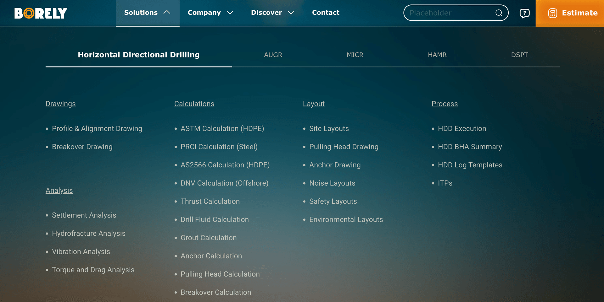
Task: Open Thrust Calculation link
Action: [x=210, y=202]
